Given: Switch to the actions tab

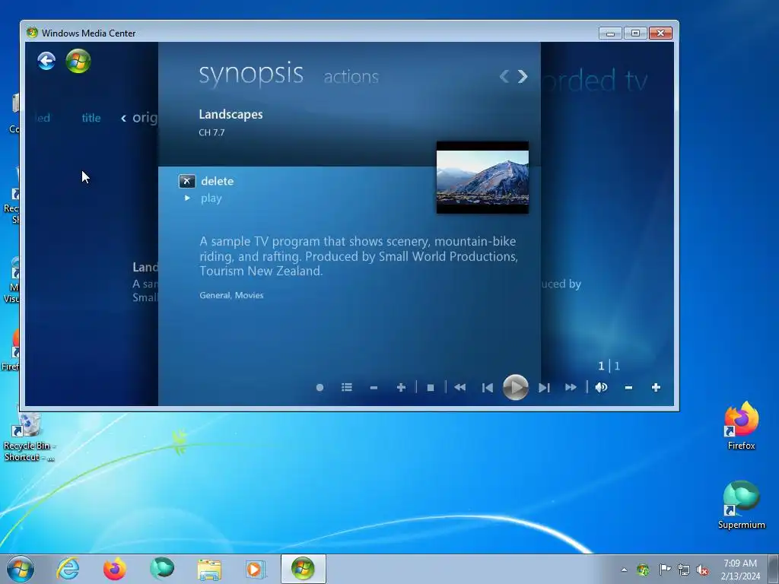Looking at the screenshot, I should [351, 77].
